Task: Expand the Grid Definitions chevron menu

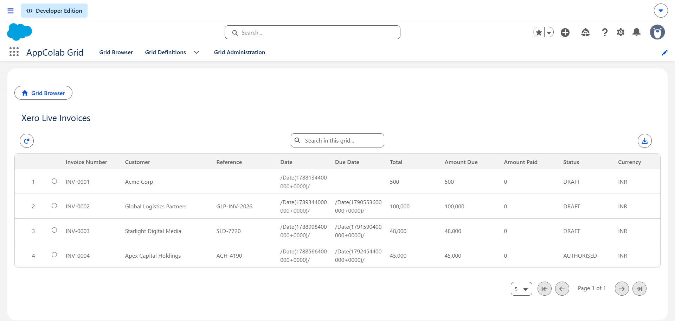Action: 197,52
